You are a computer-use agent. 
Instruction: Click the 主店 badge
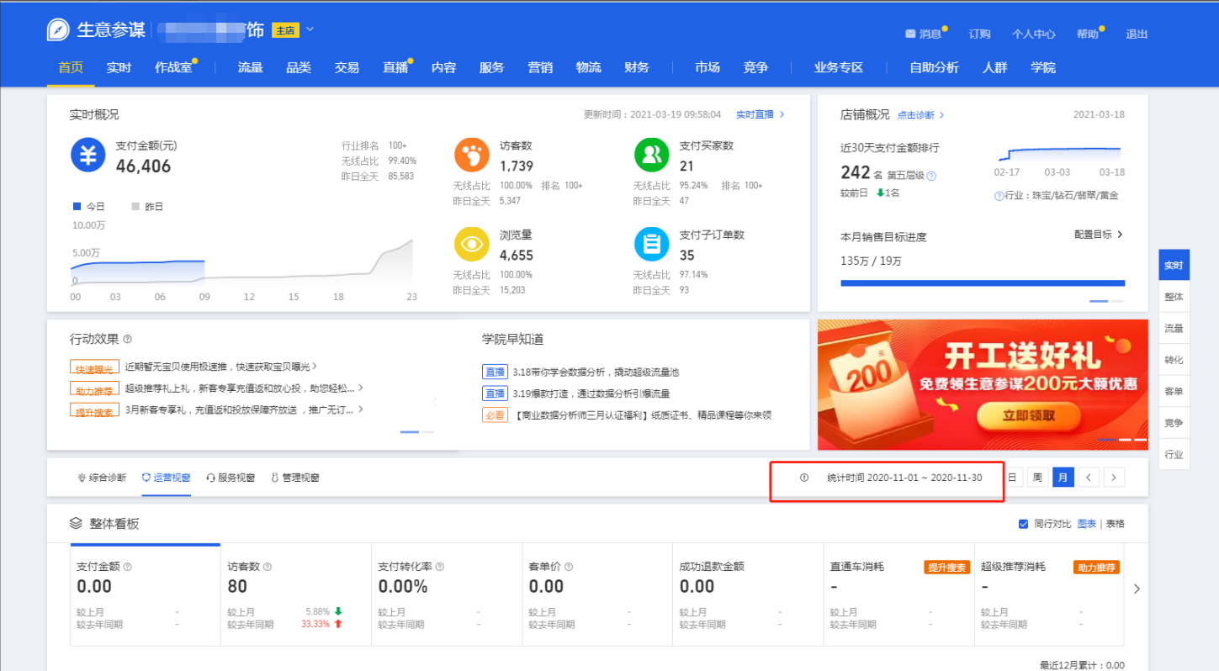[285, 30]
